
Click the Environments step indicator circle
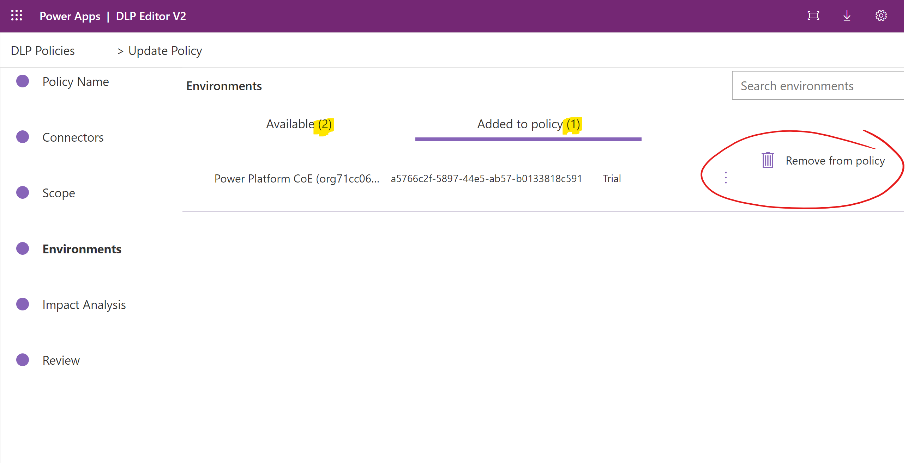(22, 248)
